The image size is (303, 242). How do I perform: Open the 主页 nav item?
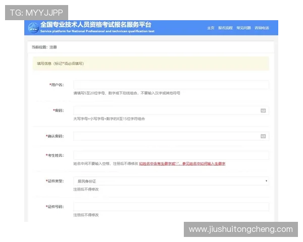click(x=211, y=28)
